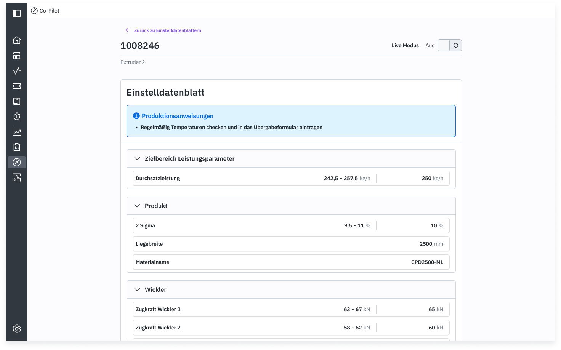Go to the Home icon in sidebar
The image size is (561, 350).
pyautogui.click(x=17, y=40)
